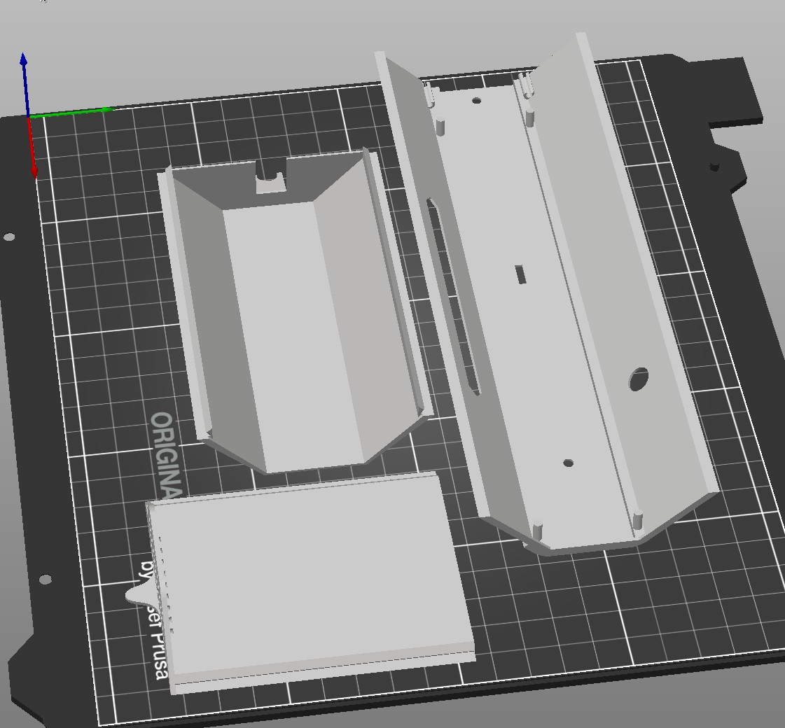785x728 pixels.
Task: Click the small round hole near the channel's center
Action: tap(567, 462)
